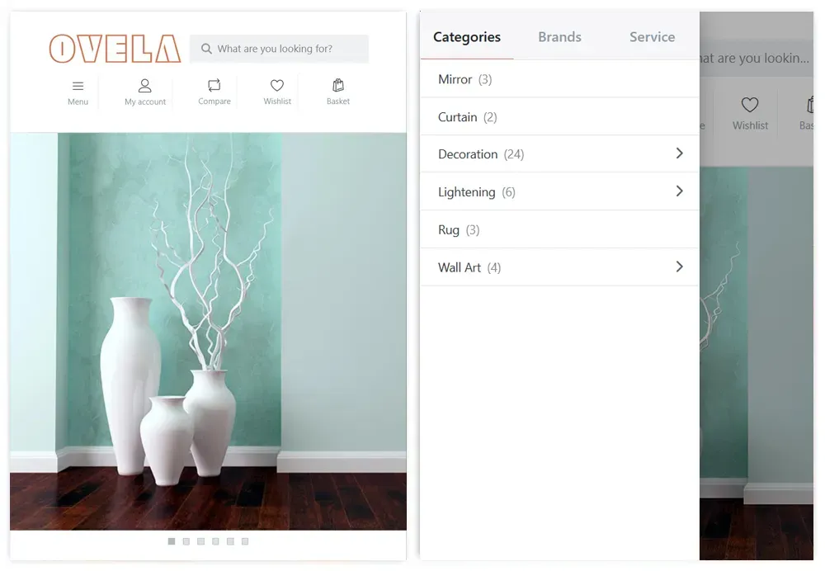Switch to the Brands tab

click(x=559, y=37)
